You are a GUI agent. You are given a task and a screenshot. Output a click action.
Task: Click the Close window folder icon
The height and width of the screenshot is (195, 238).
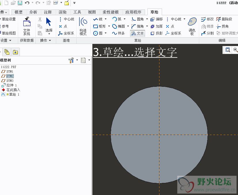[x=67, y=3]
